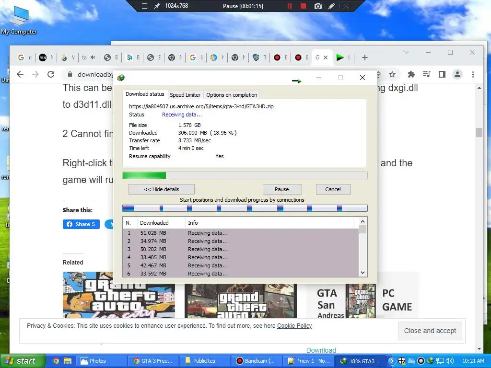The width and height of the screenshot is (491, 368).
Task: Click the green download progress bar
Action: tap(245, 175)
